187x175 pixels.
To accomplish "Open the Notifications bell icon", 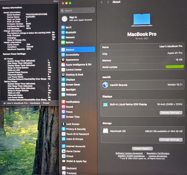I will 63,102.
